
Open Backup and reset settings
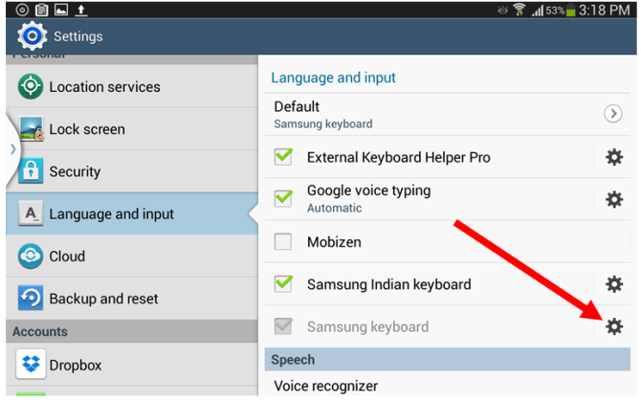point(132,299)
